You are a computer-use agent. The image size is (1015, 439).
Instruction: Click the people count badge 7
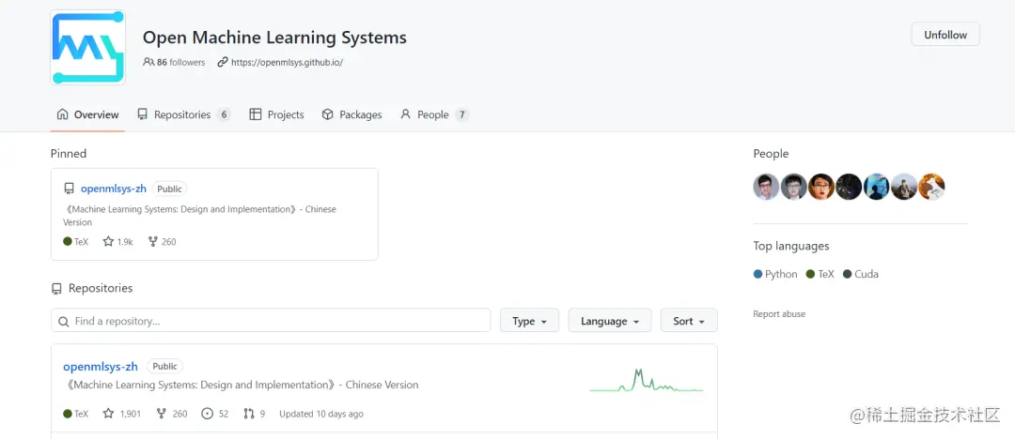[461, 115]
